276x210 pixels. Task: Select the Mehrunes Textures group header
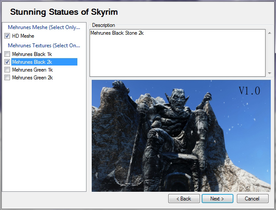click(44, 46)
